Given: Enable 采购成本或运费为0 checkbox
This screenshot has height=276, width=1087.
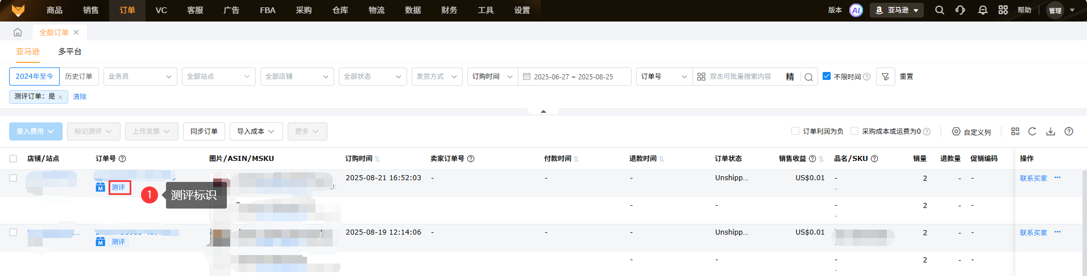Looking at the screenshot, I should click(x=854, y=131).
